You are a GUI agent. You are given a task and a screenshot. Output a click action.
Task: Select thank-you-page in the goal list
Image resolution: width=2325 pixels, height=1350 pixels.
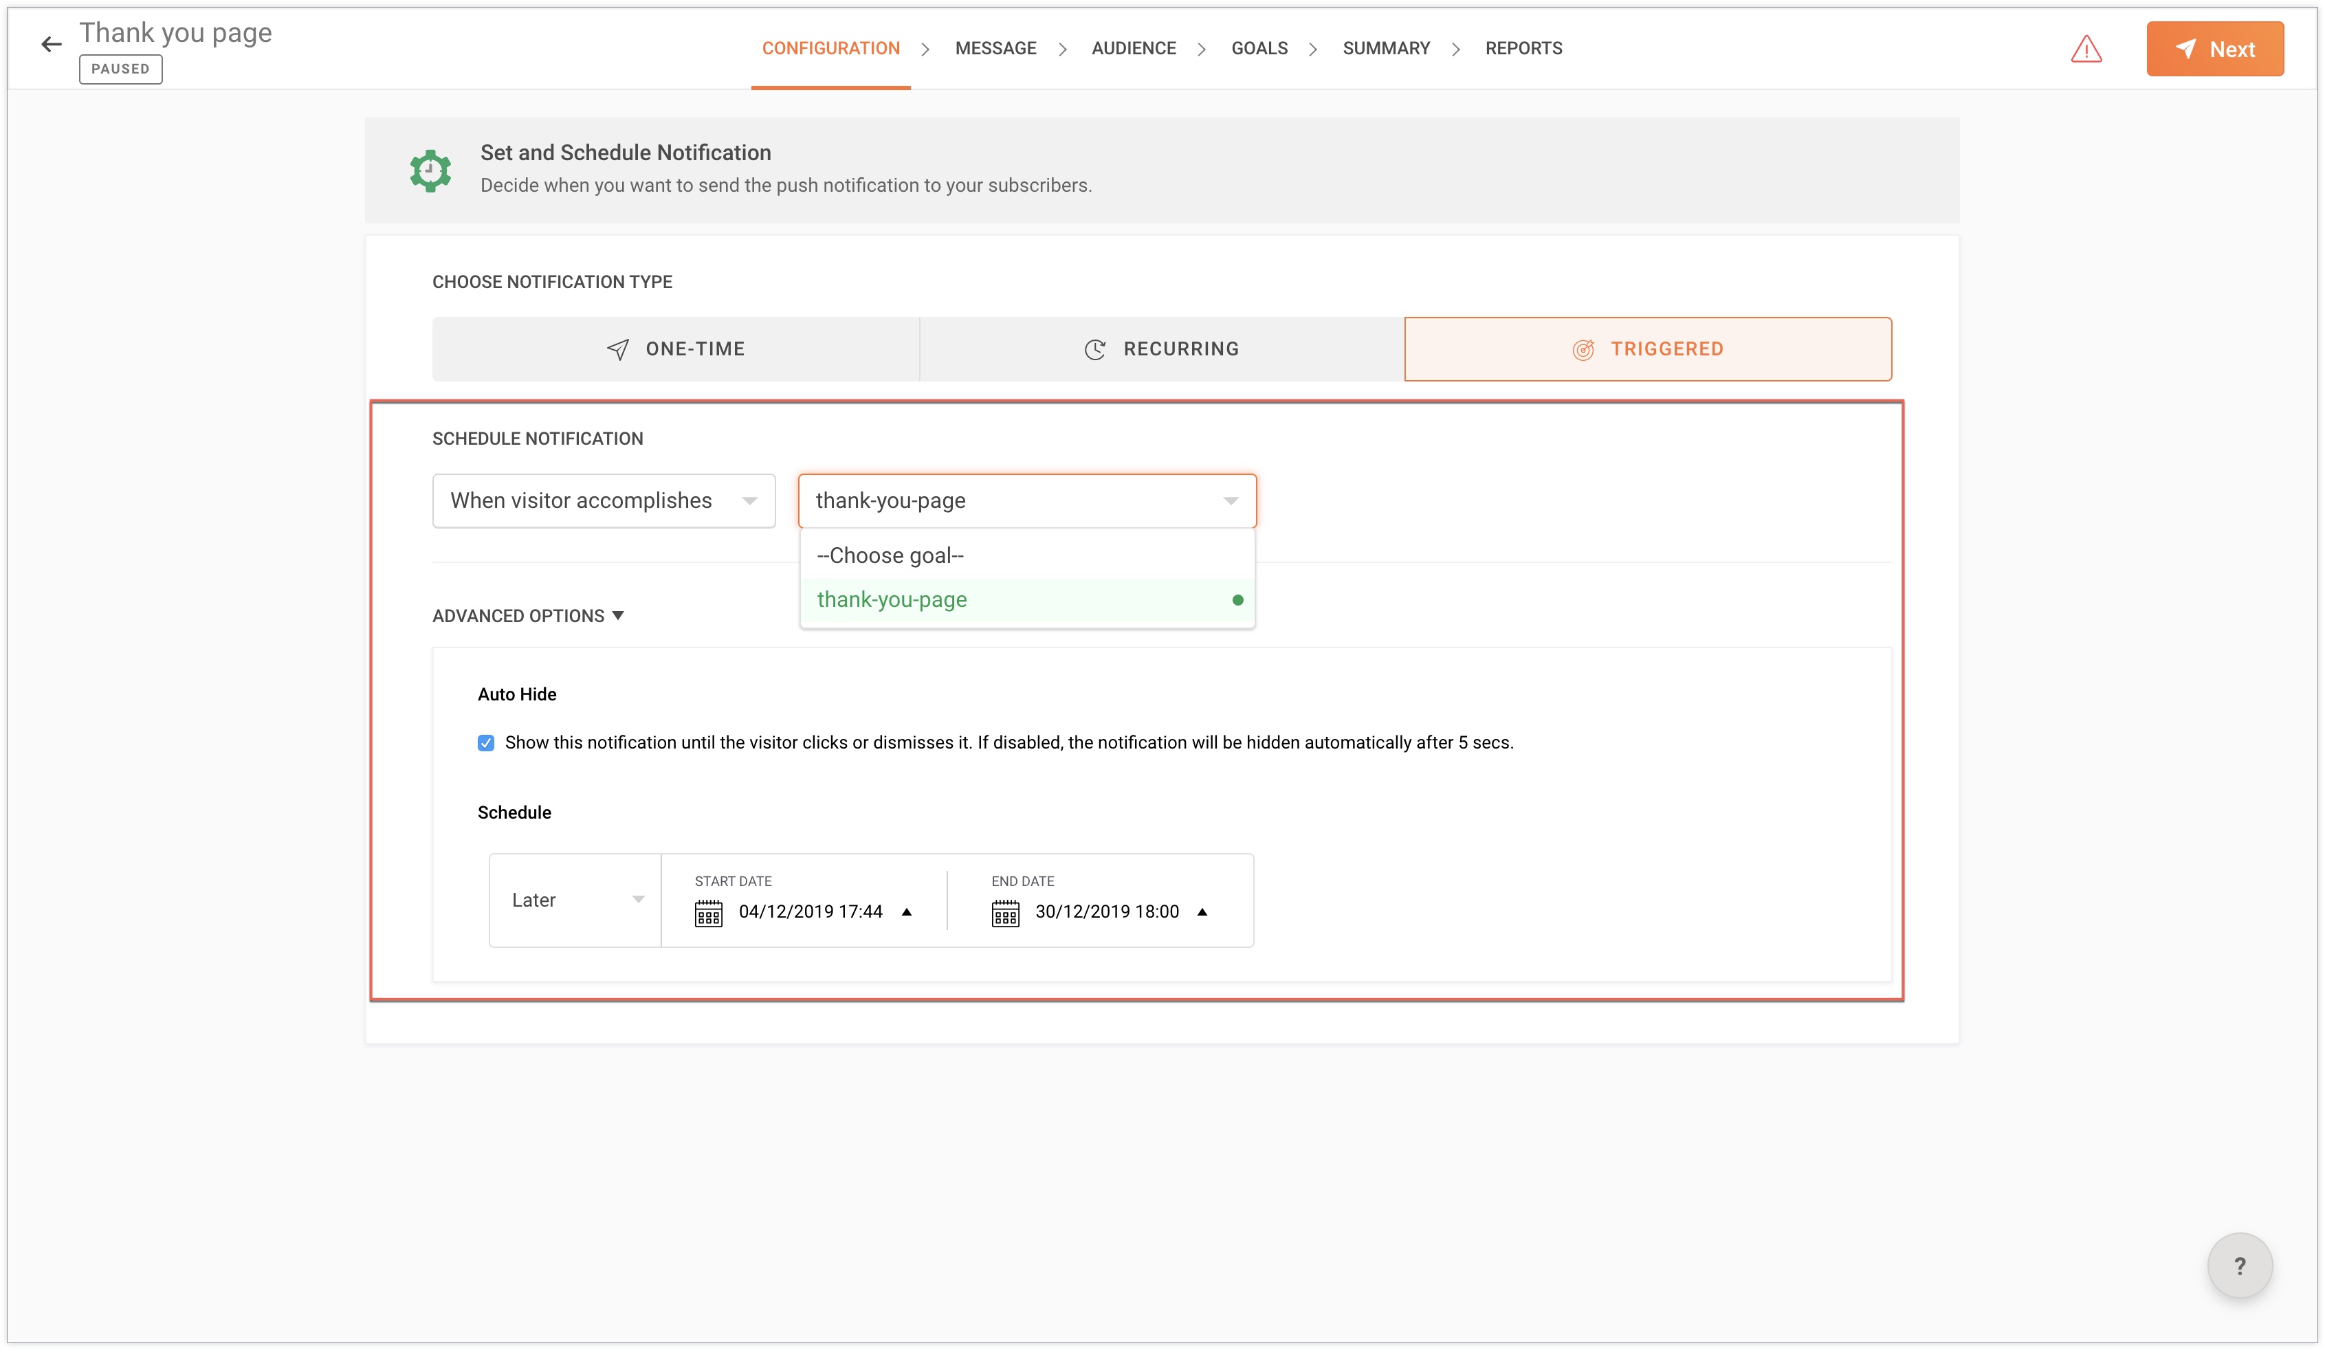tap(891, 600)
